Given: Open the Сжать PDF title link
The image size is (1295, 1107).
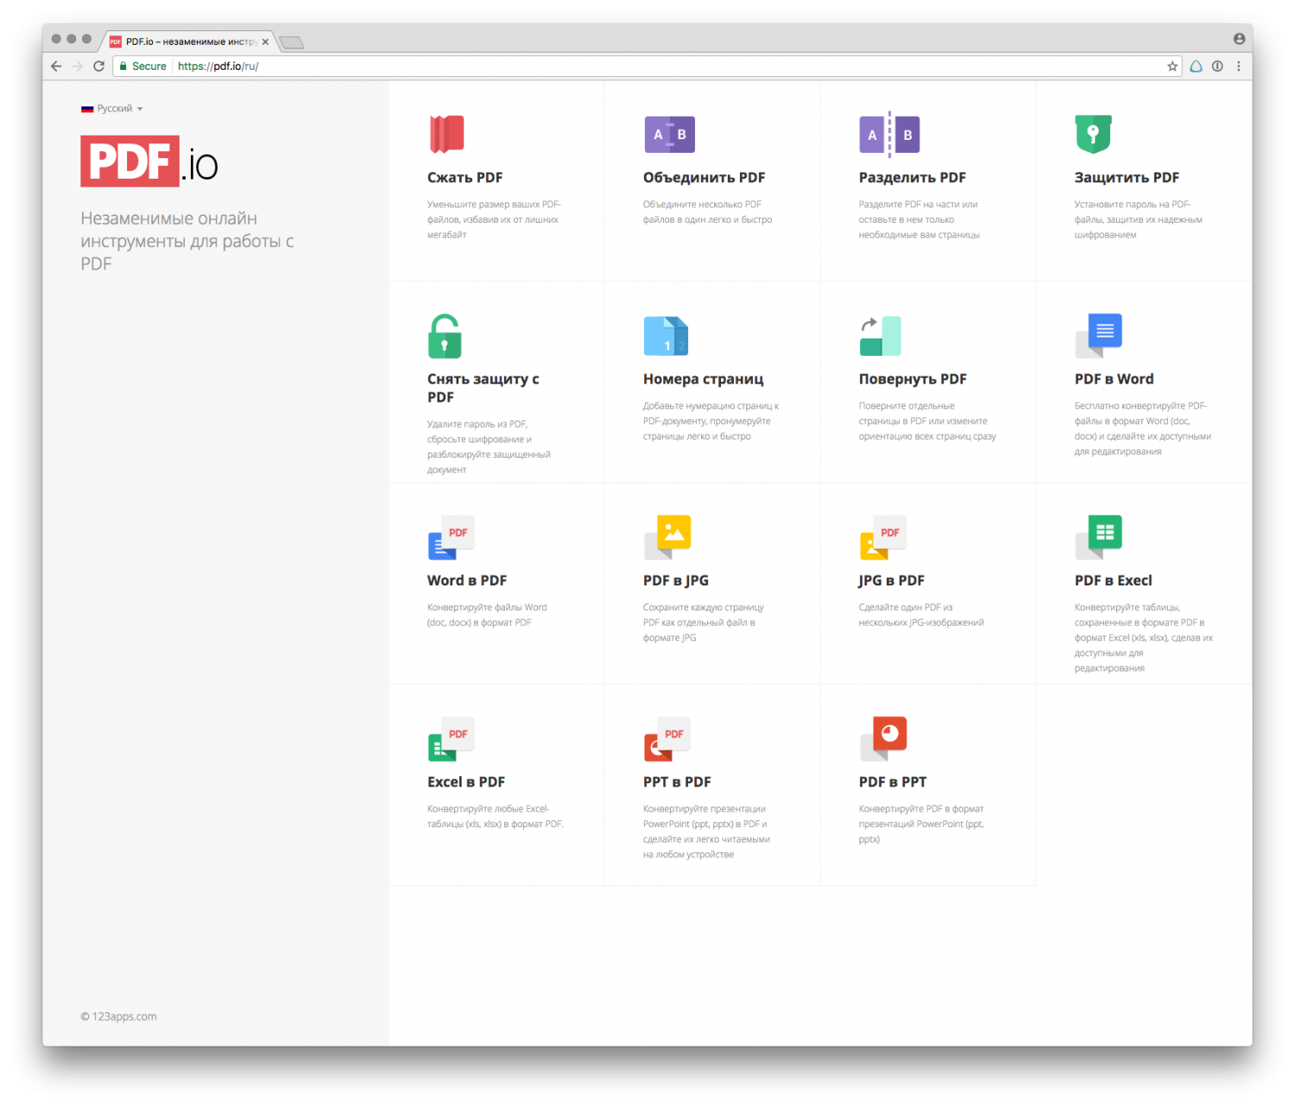Looking at the screenshot, I should pos(465,178).
